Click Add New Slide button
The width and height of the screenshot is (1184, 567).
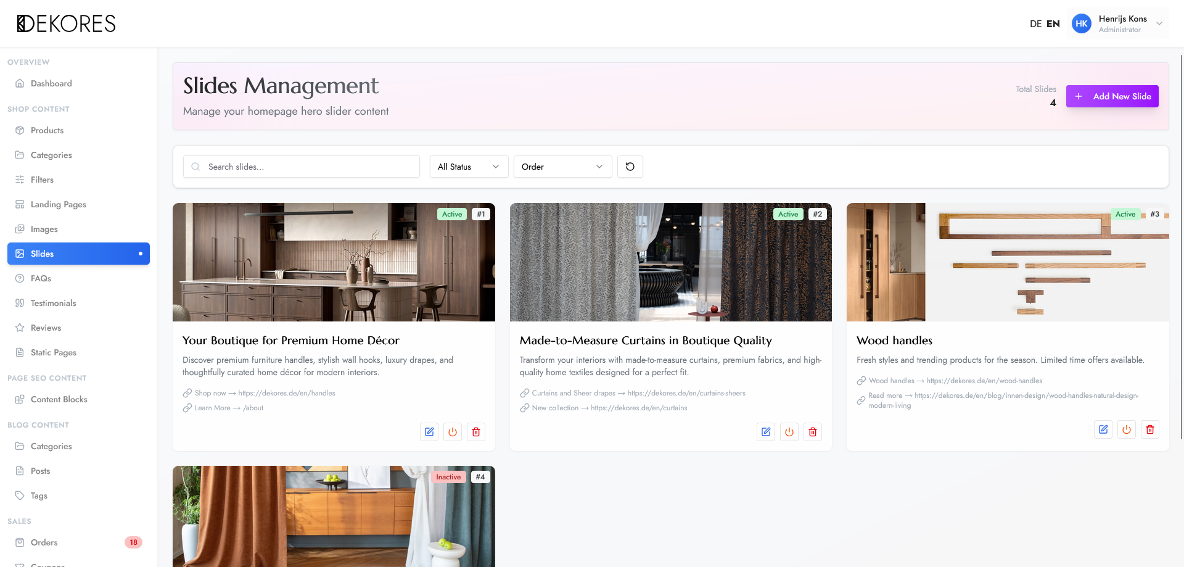click(x=1112, y=96)
